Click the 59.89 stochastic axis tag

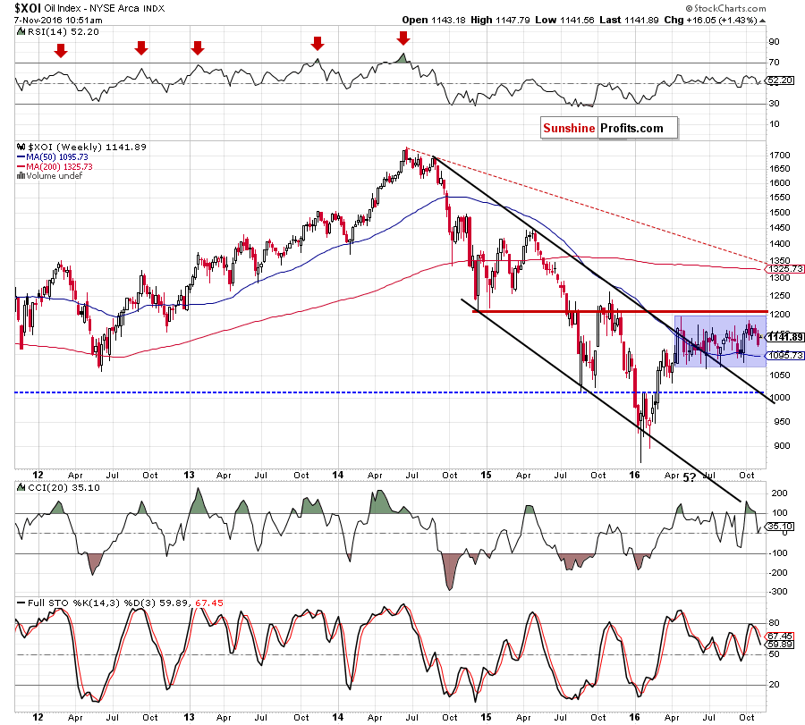pyautogui.click(x=780, y=645)
